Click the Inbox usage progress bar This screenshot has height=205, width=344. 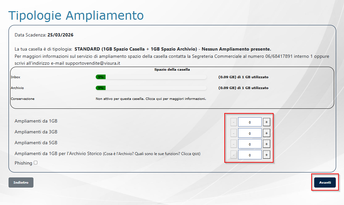(151, 77)
